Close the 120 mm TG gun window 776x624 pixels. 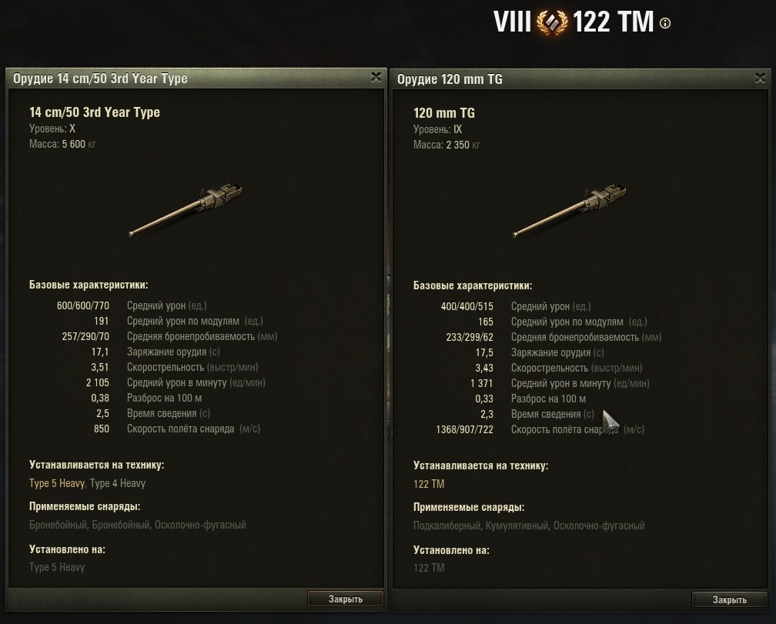pos(760,78)
